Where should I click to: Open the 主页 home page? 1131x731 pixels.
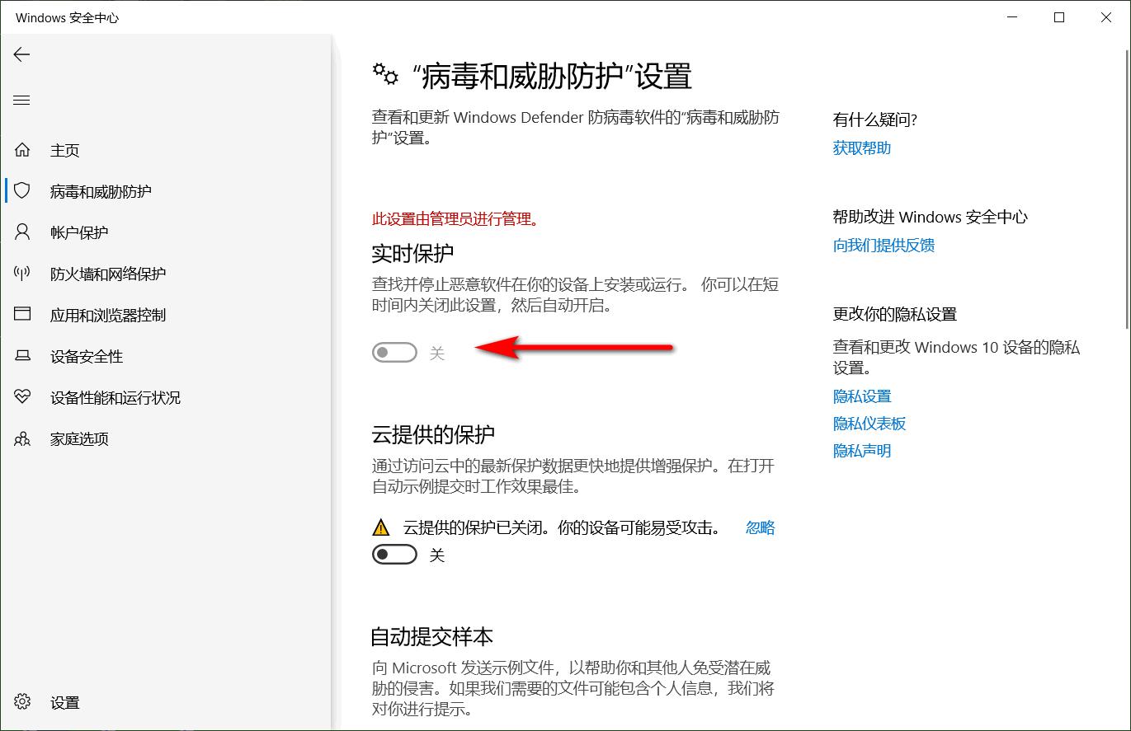point(64,149)
